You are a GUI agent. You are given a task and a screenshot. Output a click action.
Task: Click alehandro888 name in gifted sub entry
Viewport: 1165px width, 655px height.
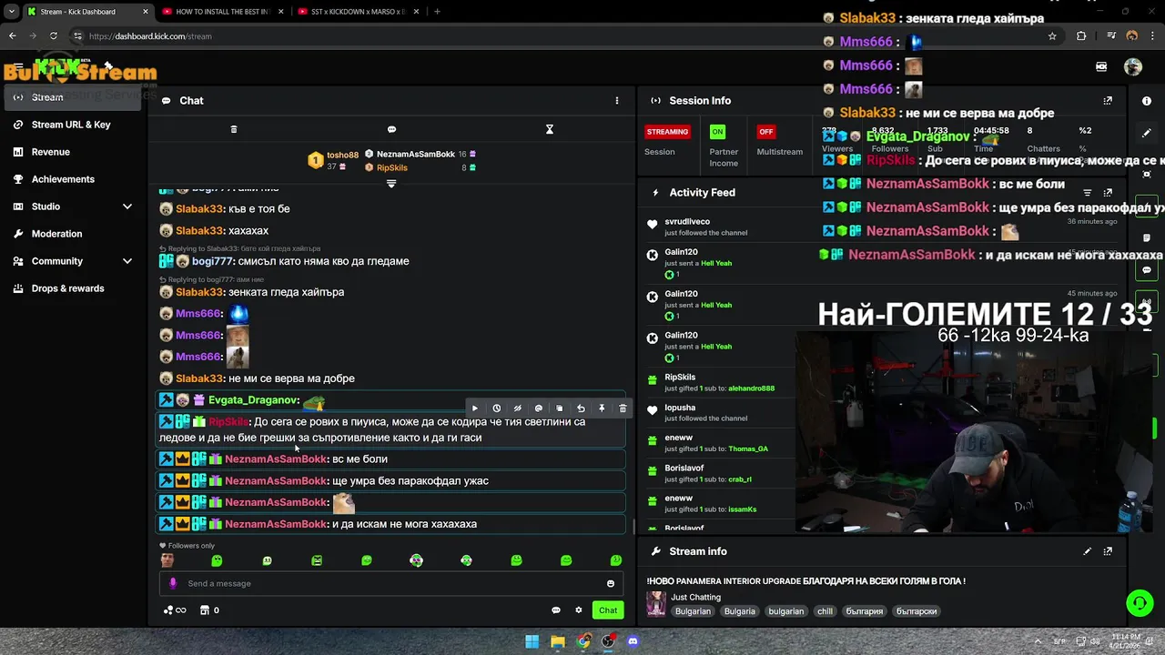(751, 388)
